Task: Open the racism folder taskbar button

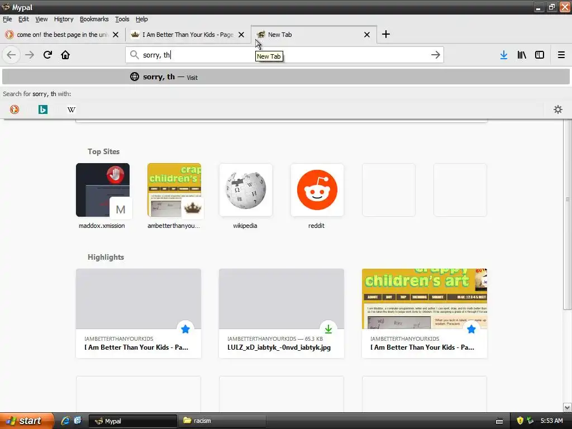Action: (x=222, y=421)
